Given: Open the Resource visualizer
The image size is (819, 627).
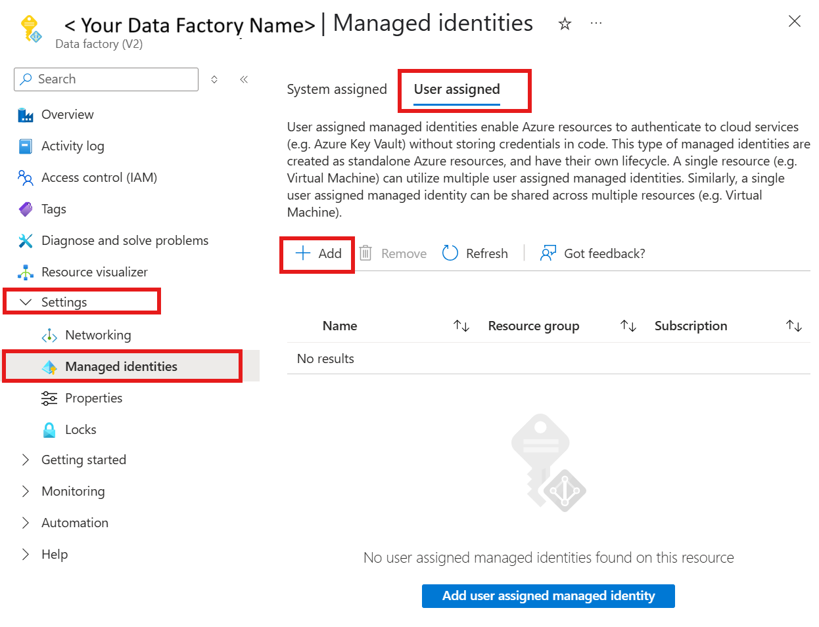Looking at the screenshot, I should (94, 272).
